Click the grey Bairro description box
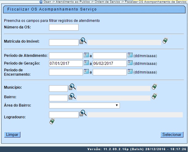Viewport: 188px width, 152px height. point(113,98)
